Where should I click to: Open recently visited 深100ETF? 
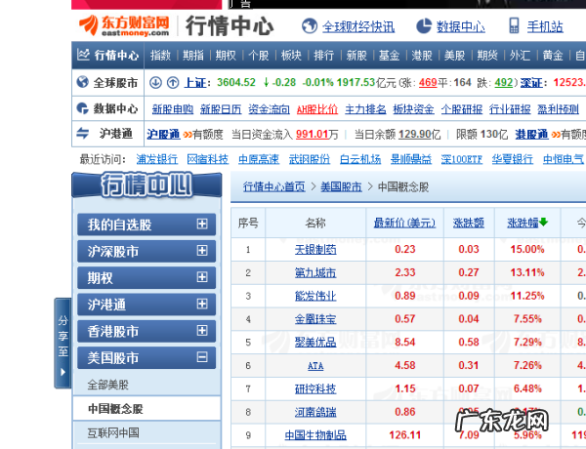point(462,159)
